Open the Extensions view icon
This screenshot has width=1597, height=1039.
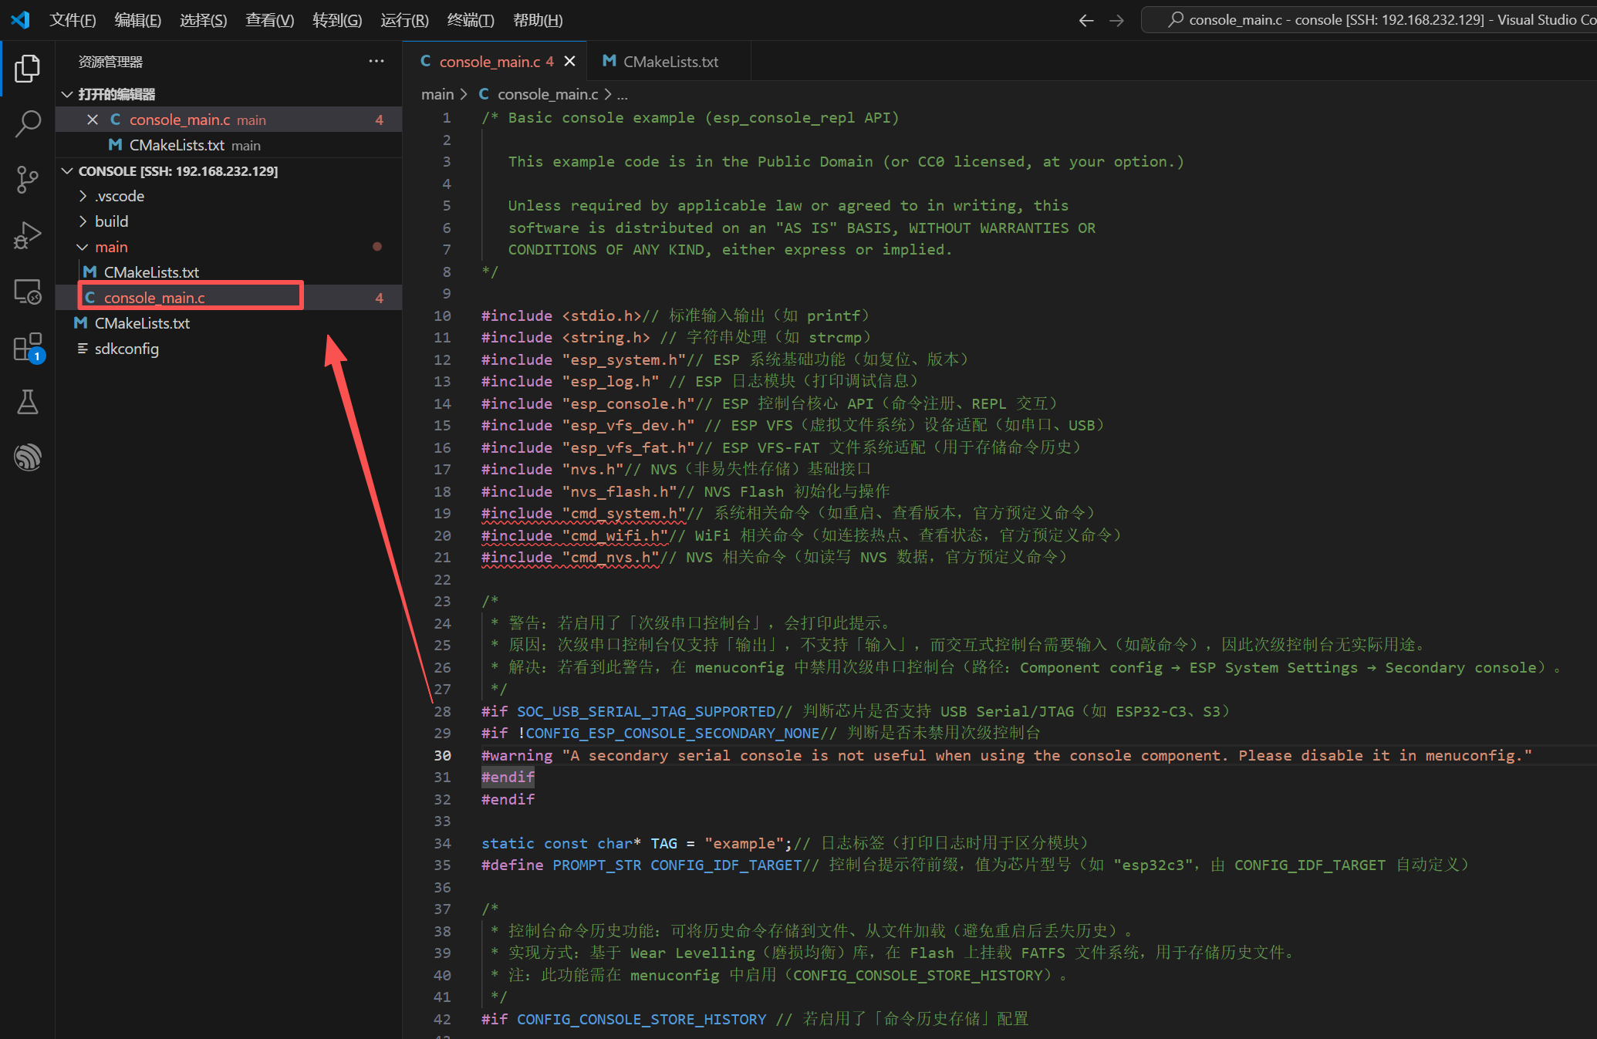(27, 347)
